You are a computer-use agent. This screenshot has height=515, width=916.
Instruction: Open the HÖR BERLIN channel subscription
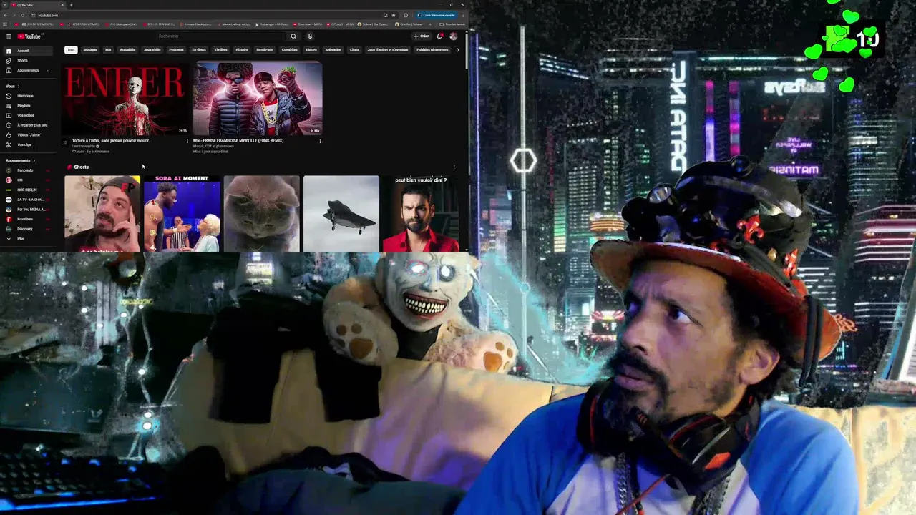[26, 190]
